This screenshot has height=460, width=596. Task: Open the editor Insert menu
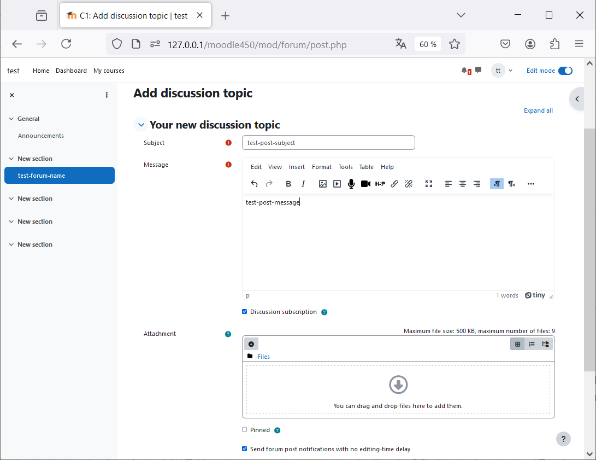[297, 167]
